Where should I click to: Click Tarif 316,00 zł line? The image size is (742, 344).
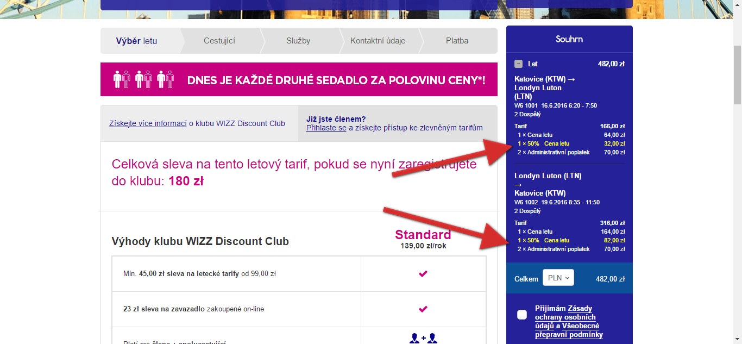(x=570, y=223)
